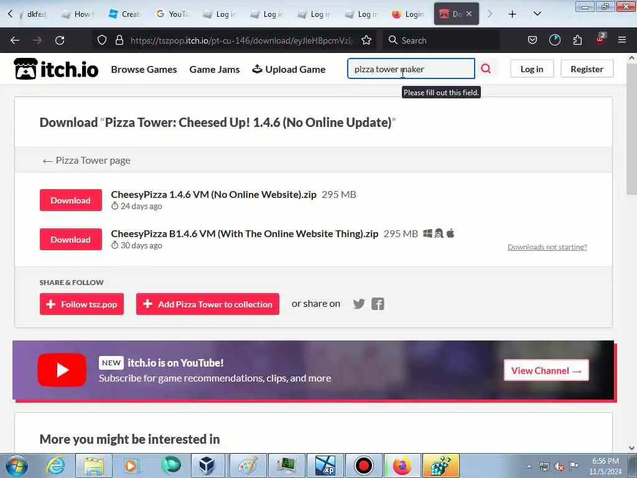Reload the page with the refresh icon
The image size is (637, 478).
click(60, 40)
